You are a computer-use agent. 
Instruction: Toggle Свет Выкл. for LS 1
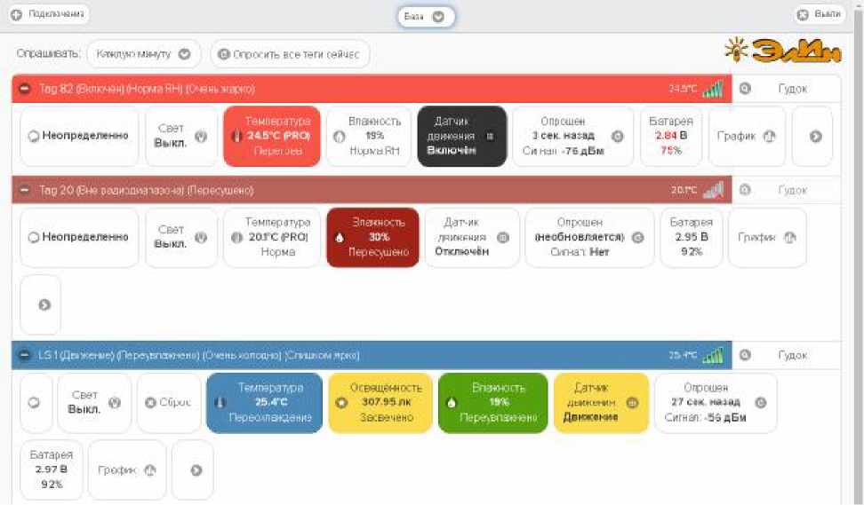point(94,403)
